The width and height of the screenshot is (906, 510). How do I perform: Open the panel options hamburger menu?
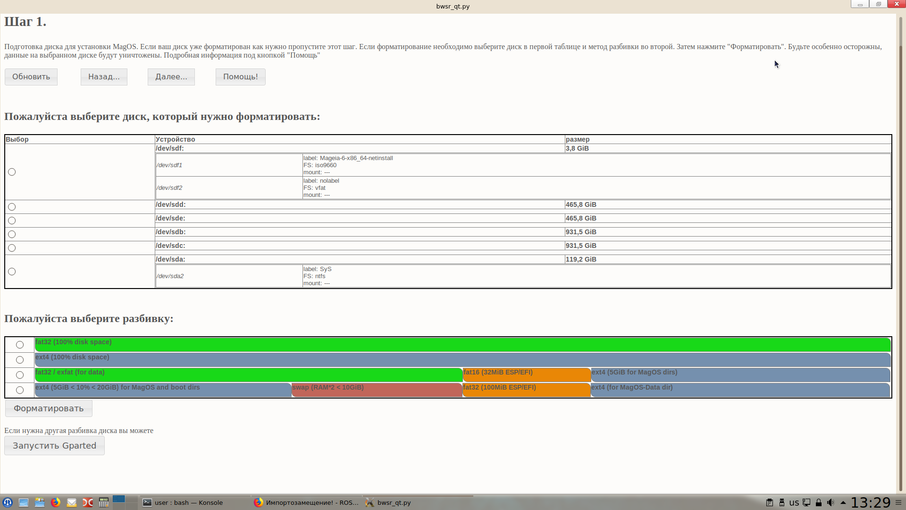[x=898, y=502]
